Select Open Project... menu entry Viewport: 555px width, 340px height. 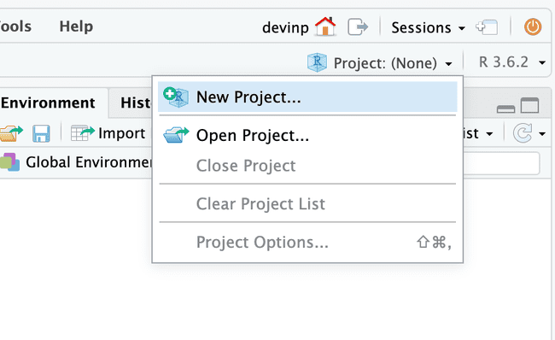pyautogui.click(x=307, y=135)
